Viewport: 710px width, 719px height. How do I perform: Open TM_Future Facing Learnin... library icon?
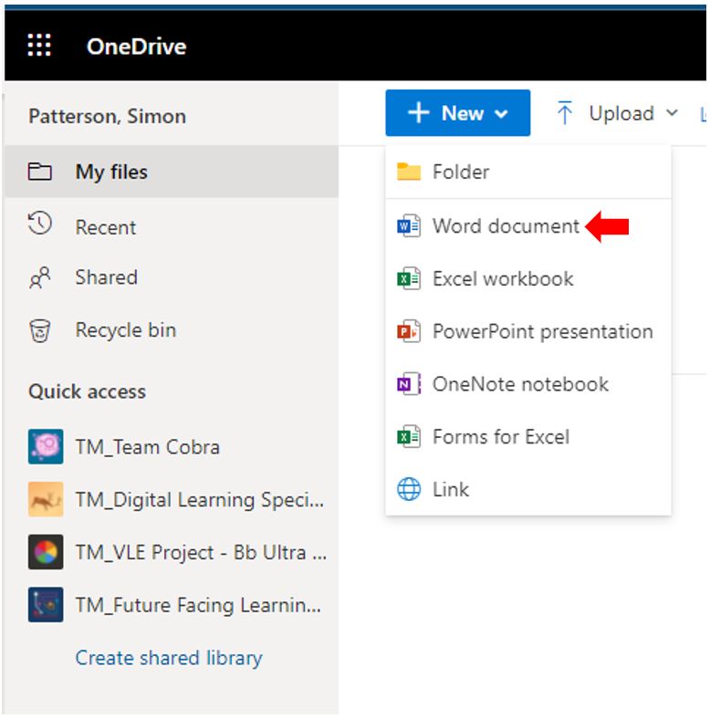(46, 605)
